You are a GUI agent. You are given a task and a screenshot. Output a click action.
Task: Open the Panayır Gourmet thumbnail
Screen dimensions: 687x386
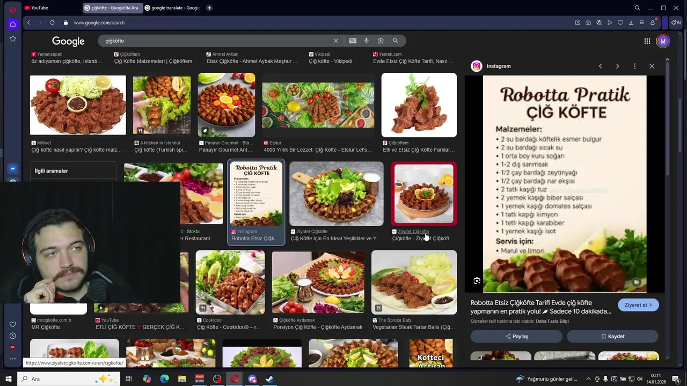click(x=226, y=105)
